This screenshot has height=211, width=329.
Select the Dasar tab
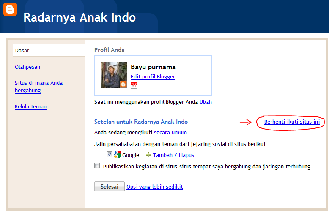[x=49, y=50]
